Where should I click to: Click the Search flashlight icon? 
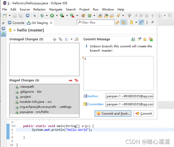click(x=118, y=16)
